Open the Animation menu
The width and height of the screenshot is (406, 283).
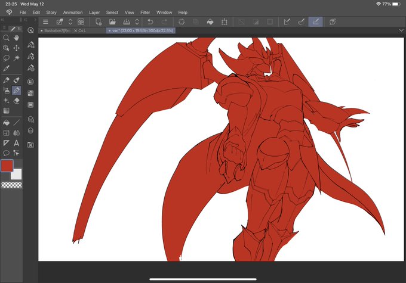click(73, 13)
